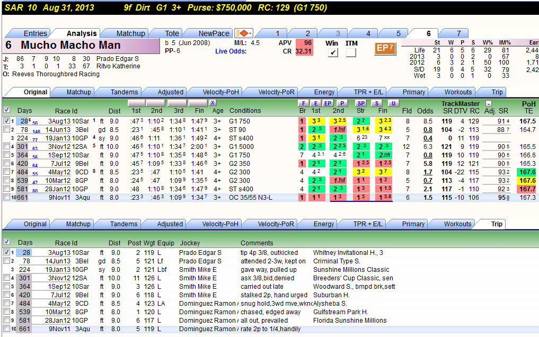The image size is (539, 337).
Task: Click the EP header button above 2nd call
Action: pyautogui.click(x=328, y=103)
